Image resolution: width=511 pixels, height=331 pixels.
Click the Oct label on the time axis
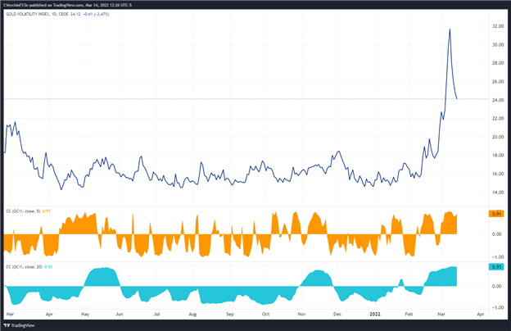pyautogui.click(x=265, y=314)
